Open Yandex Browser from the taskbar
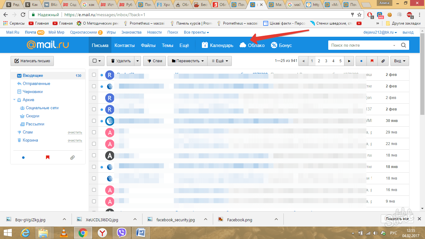The image size is (425, 239). 102,232
